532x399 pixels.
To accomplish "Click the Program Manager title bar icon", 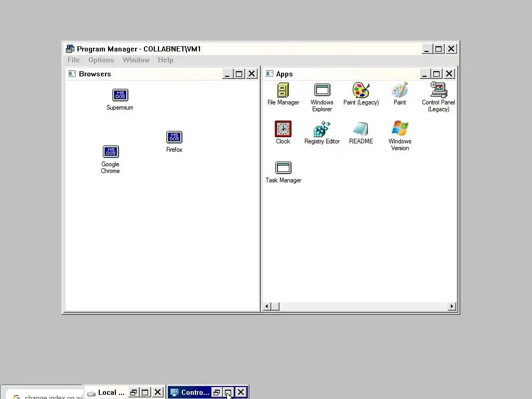I will [70, 49].
